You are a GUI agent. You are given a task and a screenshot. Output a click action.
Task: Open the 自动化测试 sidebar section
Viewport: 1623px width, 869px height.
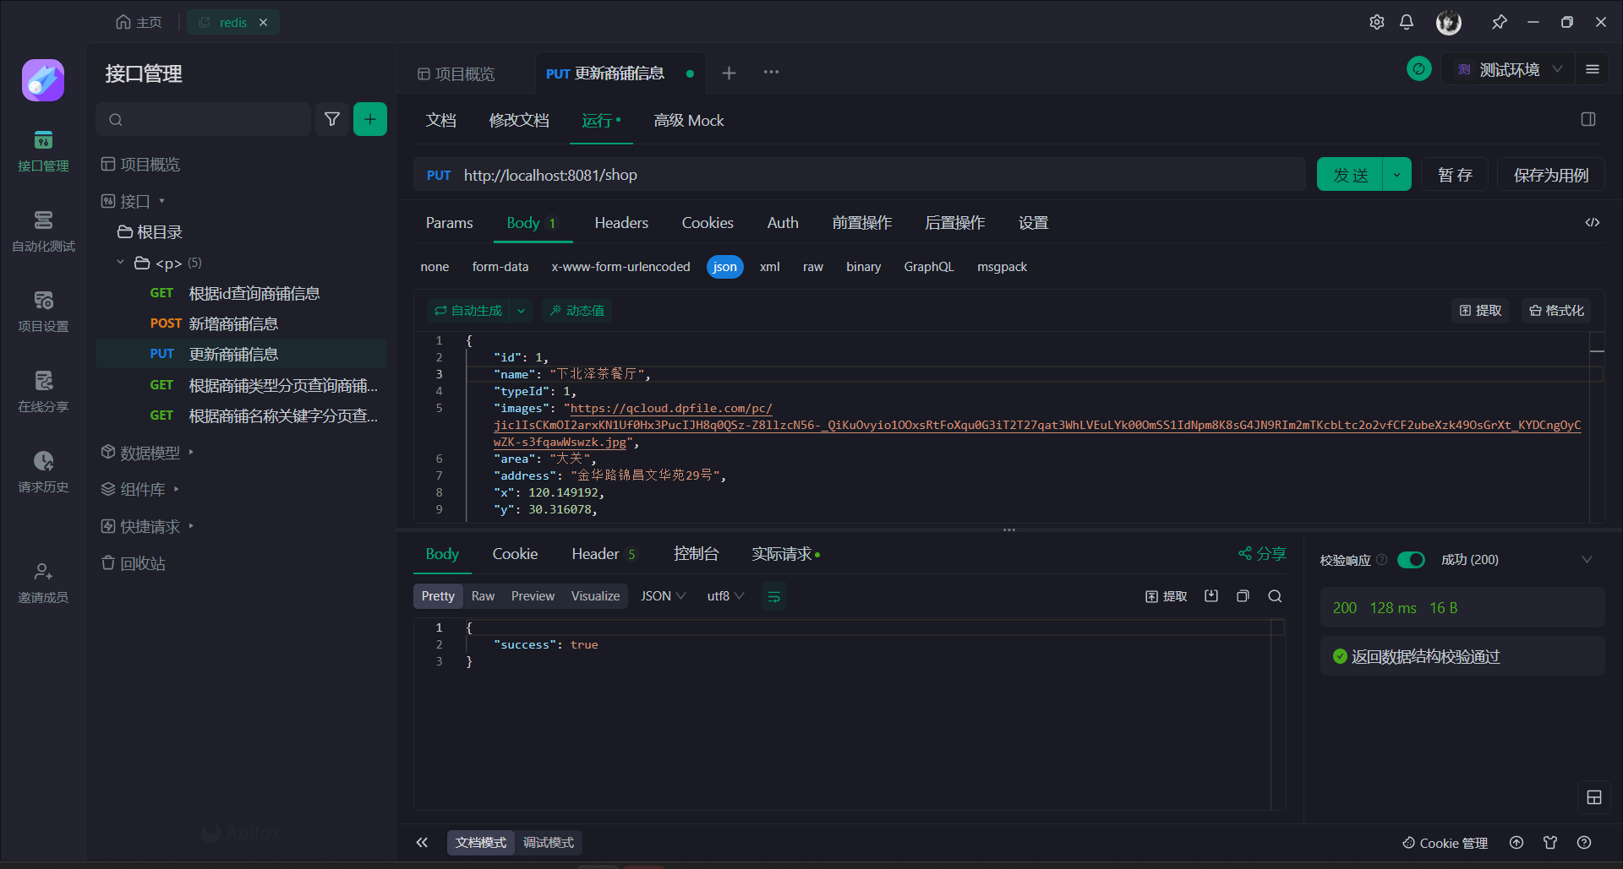pyautogui.click(x=43, y=232)
